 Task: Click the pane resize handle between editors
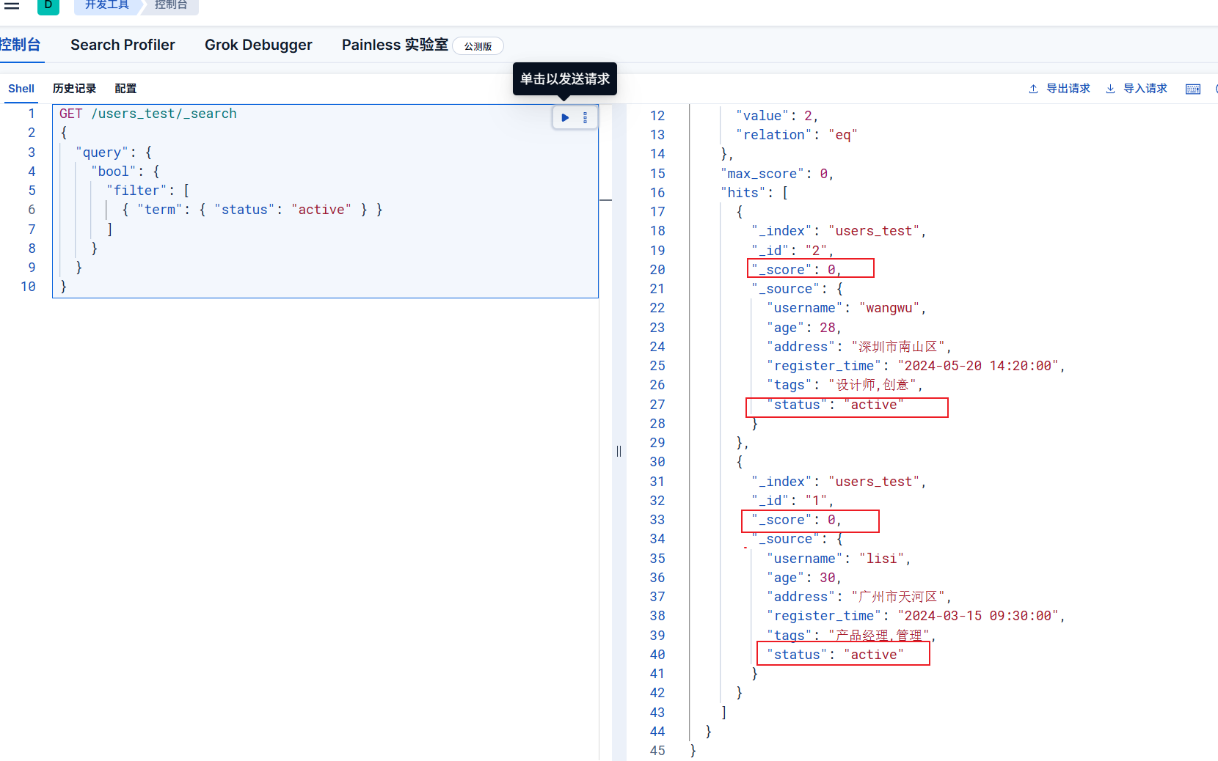[619, 451]
